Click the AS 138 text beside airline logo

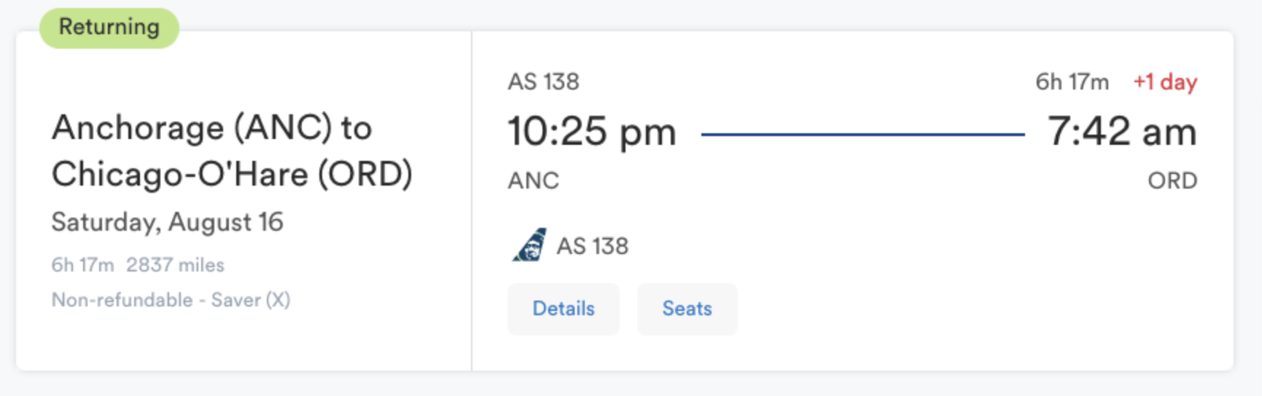pyautogui.click(x=592, y=246)
